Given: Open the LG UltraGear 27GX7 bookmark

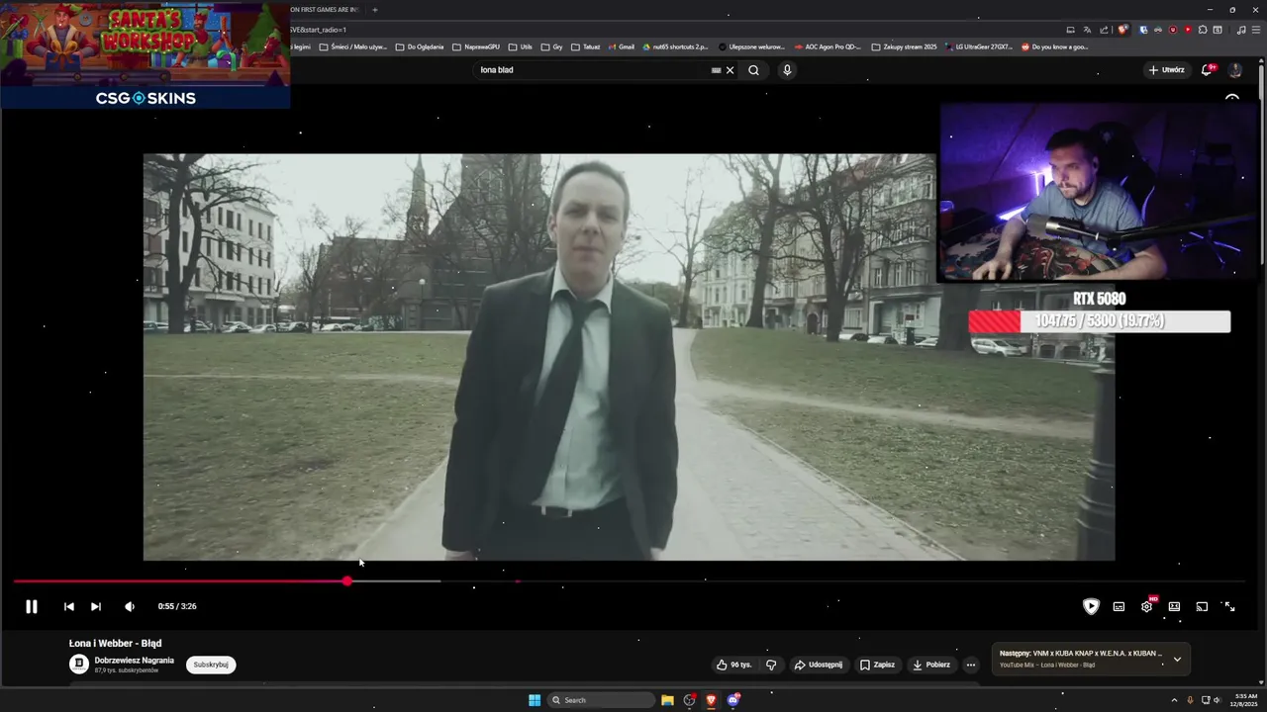Looking at the screenshot, I should pos(979,46).
